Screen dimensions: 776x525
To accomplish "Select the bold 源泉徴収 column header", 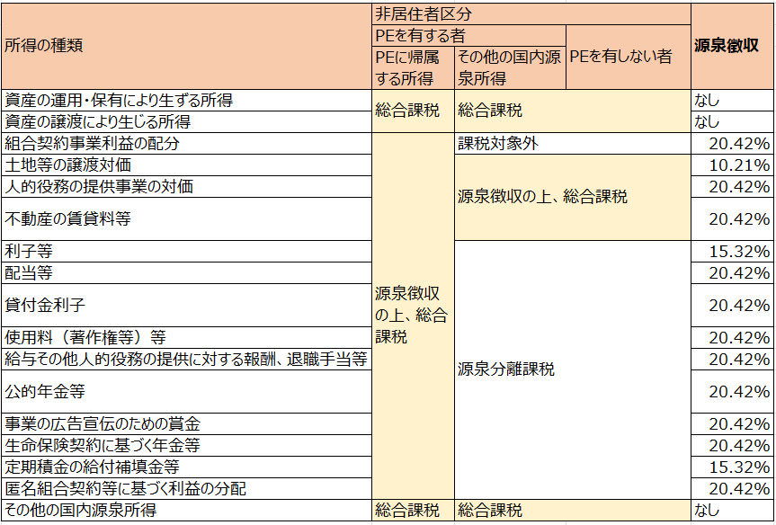I will click(x=732, y=46).
